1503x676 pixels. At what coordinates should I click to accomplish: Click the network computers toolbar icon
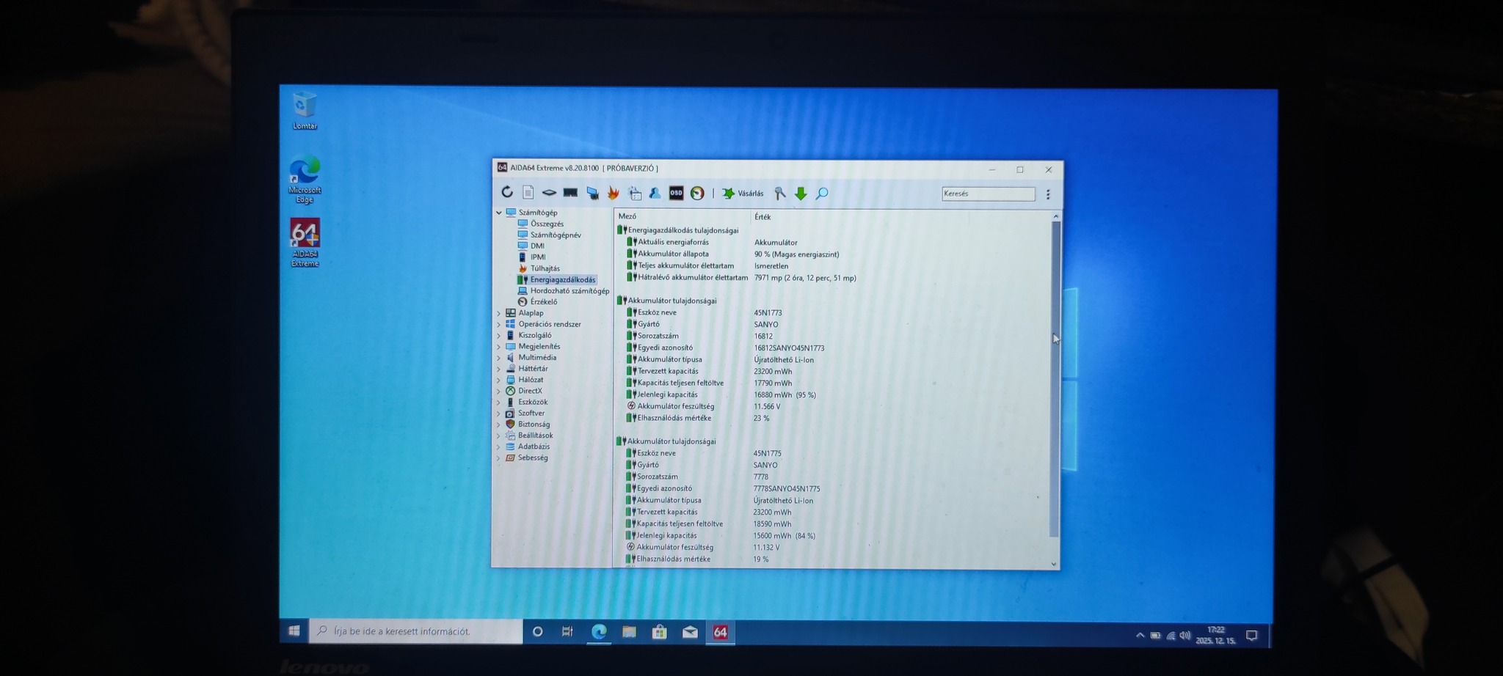click(x=592, y=193)
